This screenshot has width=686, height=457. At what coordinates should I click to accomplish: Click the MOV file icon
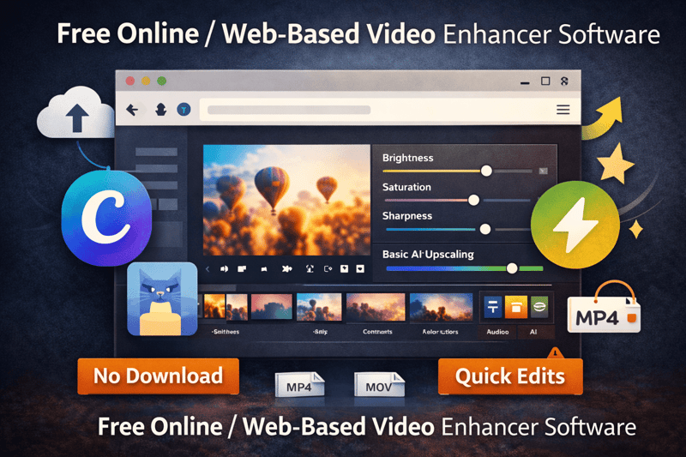[379, 385]
